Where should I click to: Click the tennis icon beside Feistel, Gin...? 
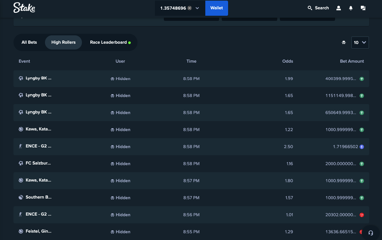tap(21, 231)
